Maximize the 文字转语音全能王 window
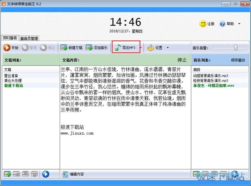Image resolution: width=251 pixels, height=186 pixels. [x=236, y=4]
